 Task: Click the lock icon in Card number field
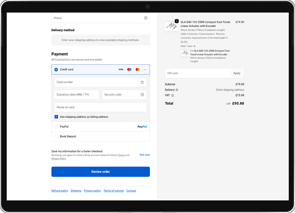tap(142, 82)
